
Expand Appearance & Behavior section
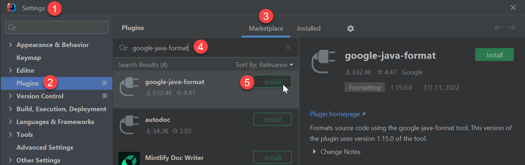pyautogui.click(x=10, y=45)
